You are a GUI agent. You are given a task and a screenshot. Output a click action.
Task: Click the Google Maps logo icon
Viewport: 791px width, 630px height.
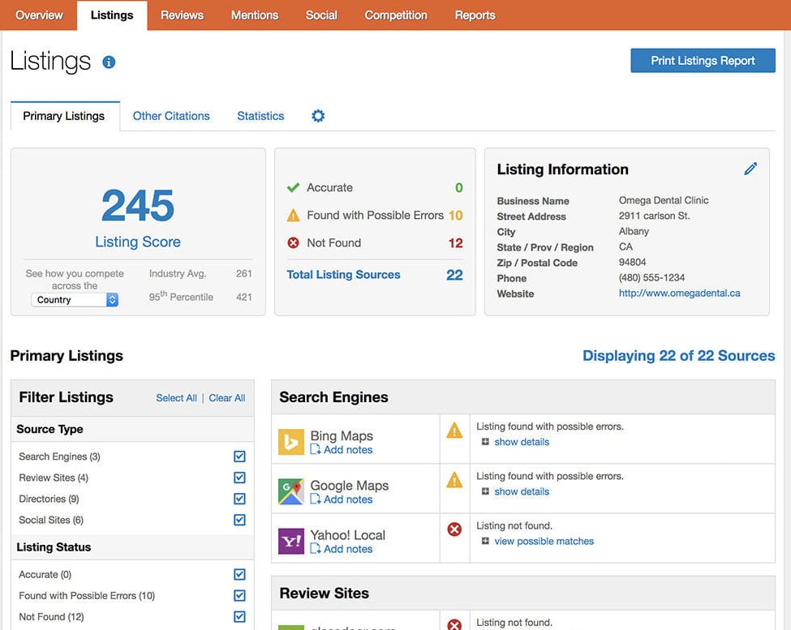click(x=291, y=491)
